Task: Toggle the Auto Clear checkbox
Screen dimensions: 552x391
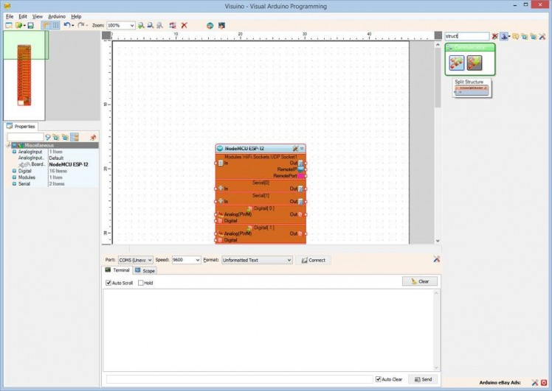Action: [379, 379]
